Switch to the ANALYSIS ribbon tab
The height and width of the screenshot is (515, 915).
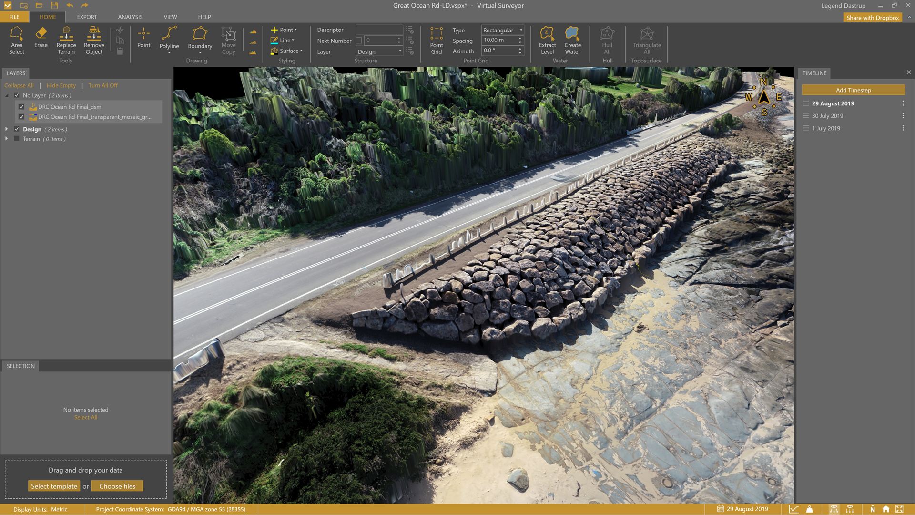130,17
